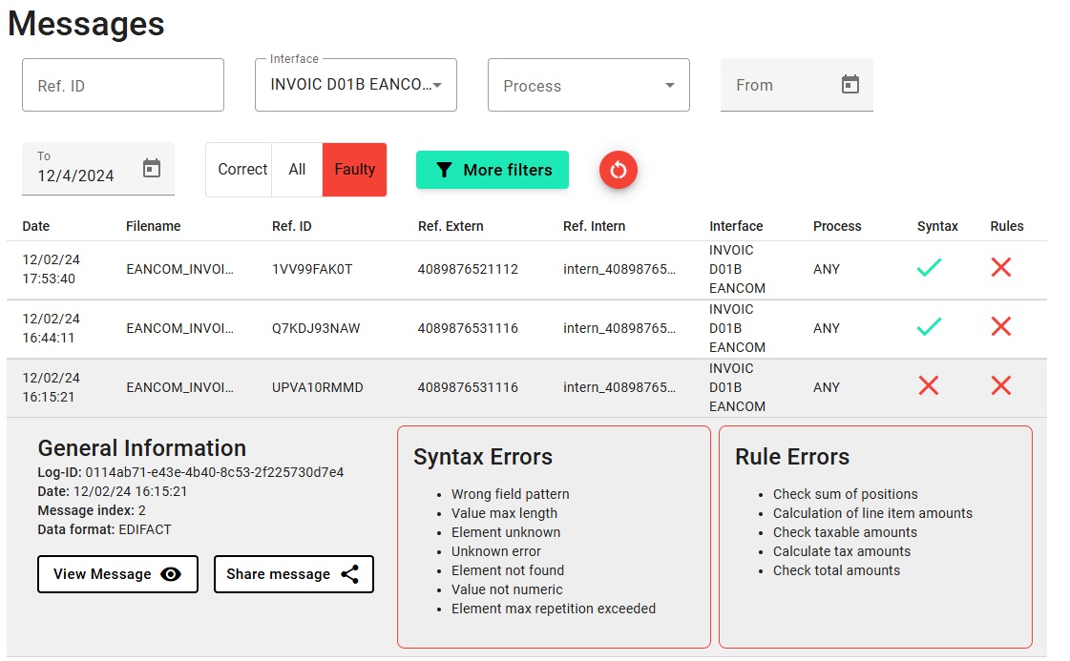1070x661 pixels.
Task: Sort by the Date column header
Action: (x=36, y=226)
